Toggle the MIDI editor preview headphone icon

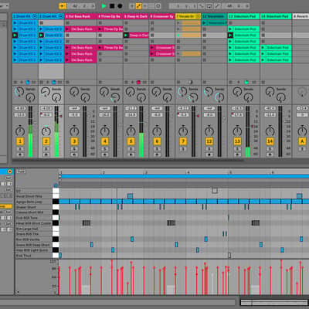click(x=56, y=185)
